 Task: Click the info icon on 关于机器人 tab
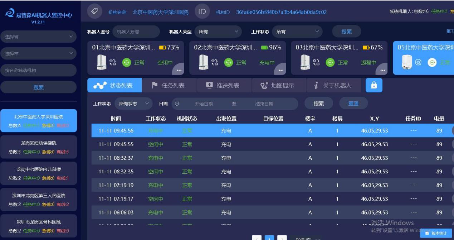click(x=316, y=85)
